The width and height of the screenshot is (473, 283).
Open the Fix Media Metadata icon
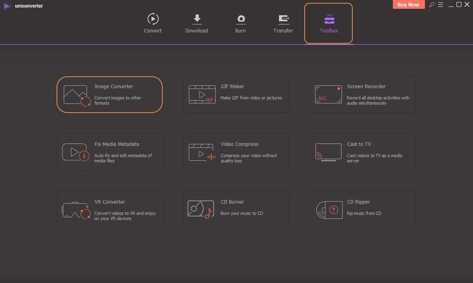click(76, 152)
